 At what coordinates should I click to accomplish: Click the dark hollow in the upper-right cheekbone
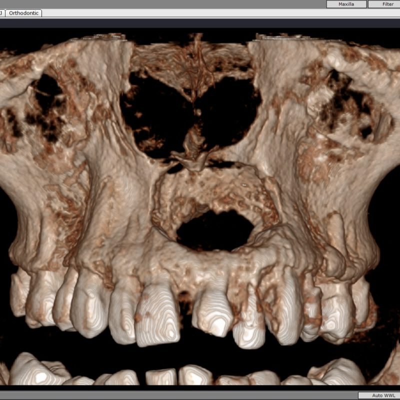coord(345,105)
